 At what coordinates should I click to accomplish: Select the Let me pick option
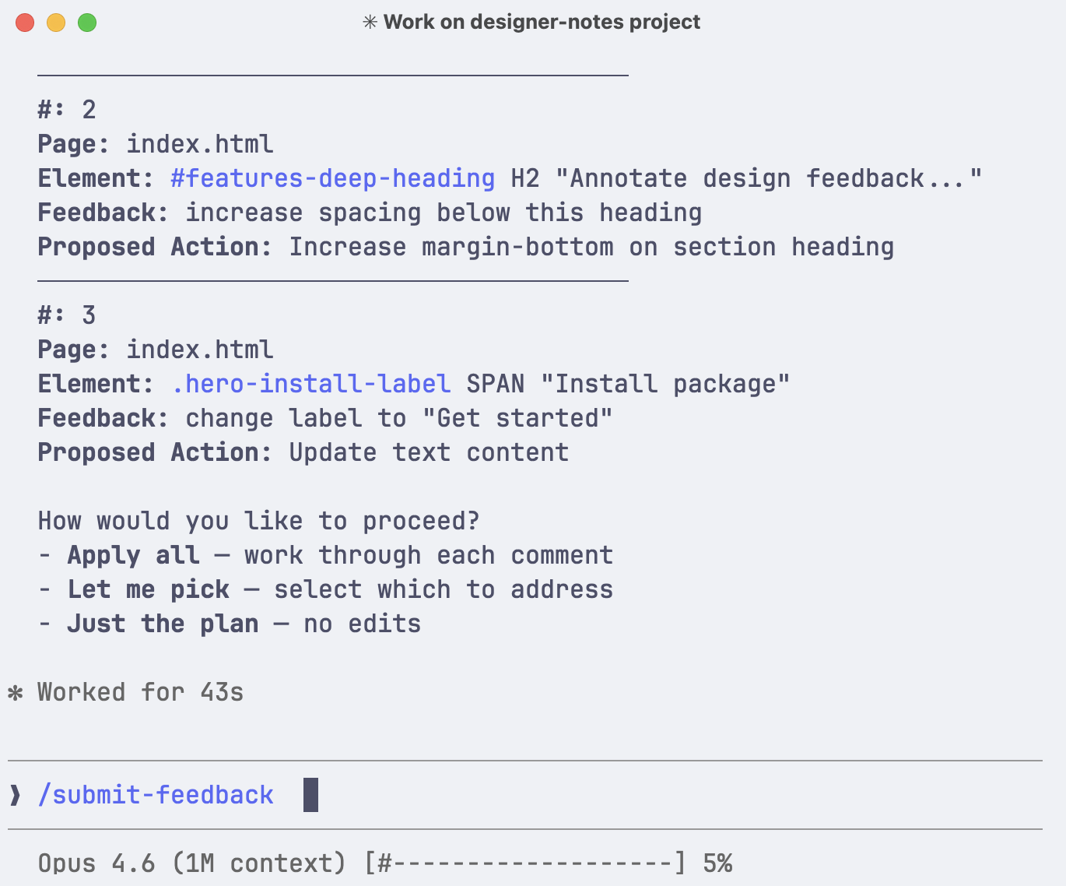click(148, 589)
